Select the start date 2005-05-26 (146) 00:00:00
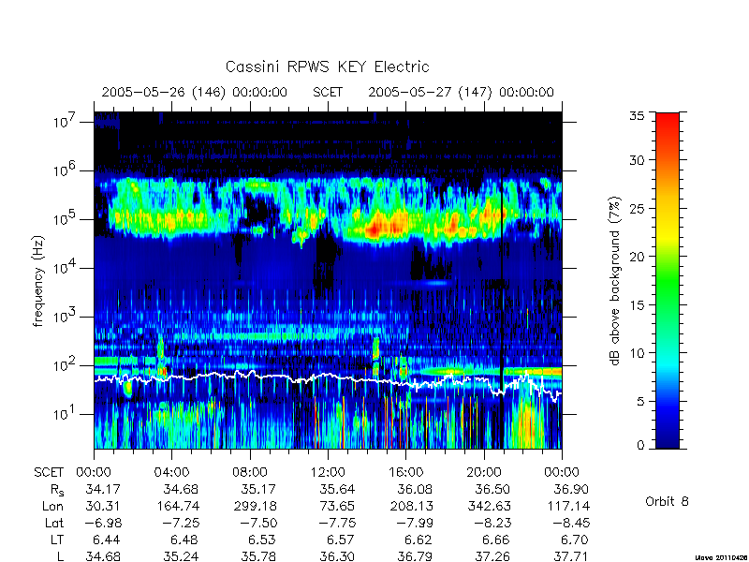The image size is (749, 562). point(194,92)
